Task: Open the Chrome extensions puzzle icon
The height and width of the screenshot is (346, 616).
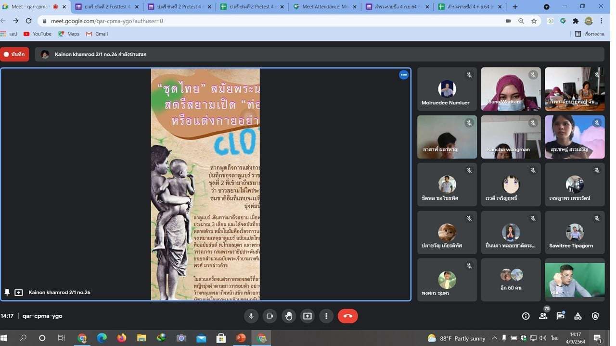Action: [576, 21]
